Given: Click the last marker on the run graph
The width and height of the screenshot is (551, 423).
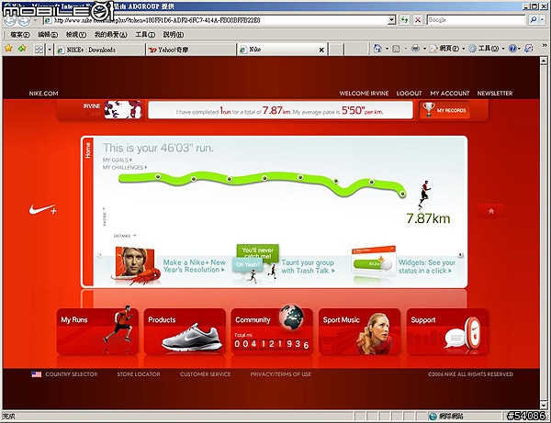Looking at the screenshot, I should [403, 194].
